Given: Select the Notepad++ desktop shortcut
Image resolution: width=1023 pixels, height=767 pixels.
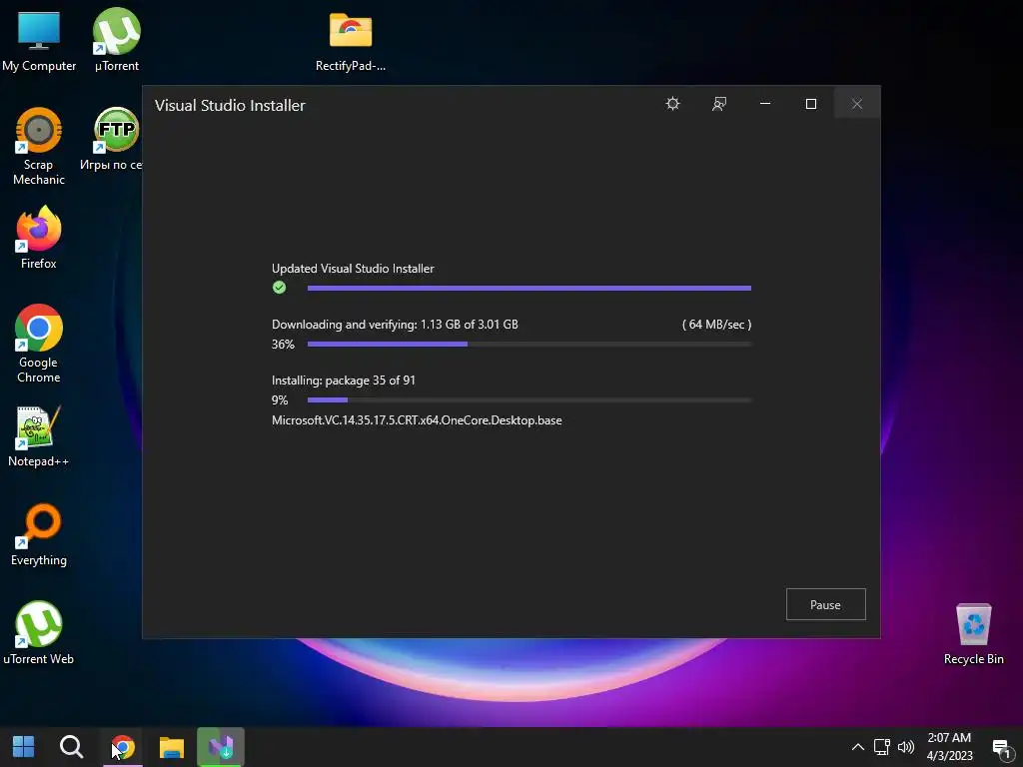Looking at the screenshot, I should [39, 436].
